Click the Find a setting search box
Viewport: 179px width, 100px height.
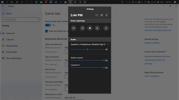click(x=21, y=20)
